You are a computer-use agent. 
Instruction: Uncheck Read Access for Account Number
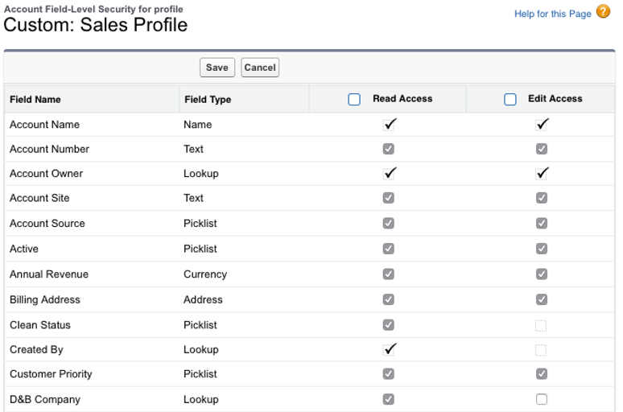[389, 149]
